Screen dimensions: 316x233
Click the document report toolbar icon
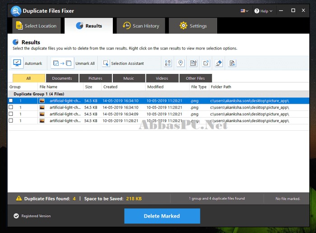pos(232,63)
